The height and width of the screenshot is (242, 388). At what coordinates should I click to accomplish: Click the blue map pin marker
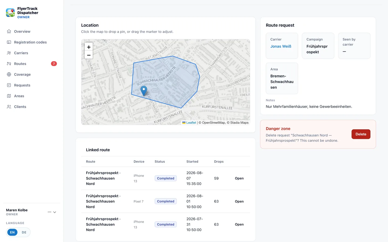(x=144, y=91)
